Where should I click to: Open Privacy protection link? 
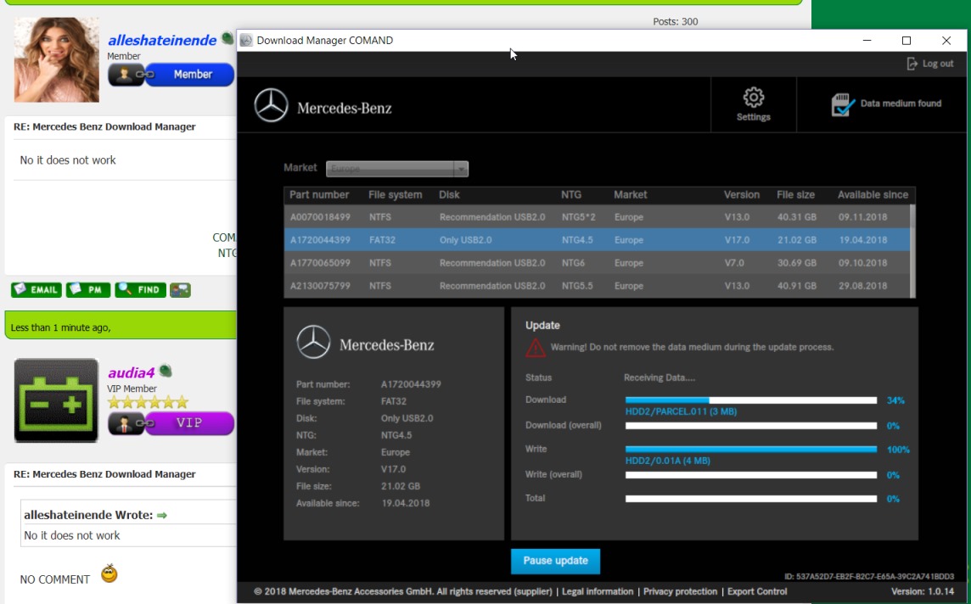tap(680, 591)
